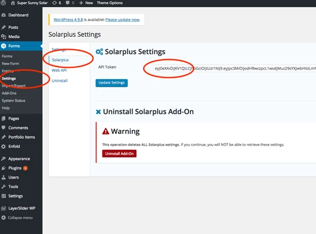Select the Uninstall settings tab

[x=60, y=81]
